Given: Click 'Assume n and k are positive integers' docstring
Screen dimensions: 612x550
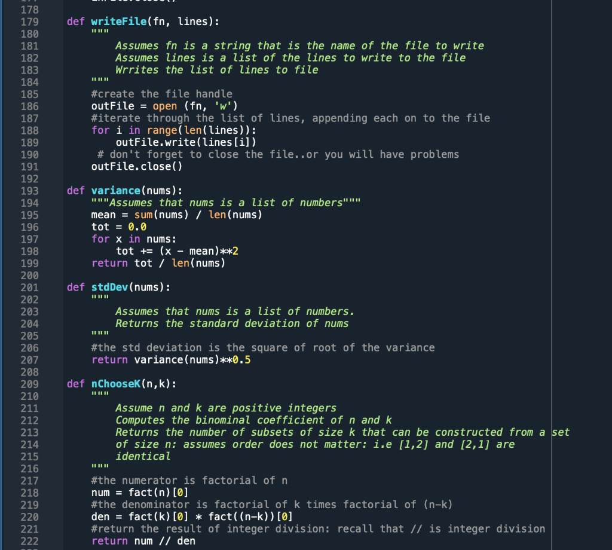Looking at the screenshot, I should (x=225, y=408).
